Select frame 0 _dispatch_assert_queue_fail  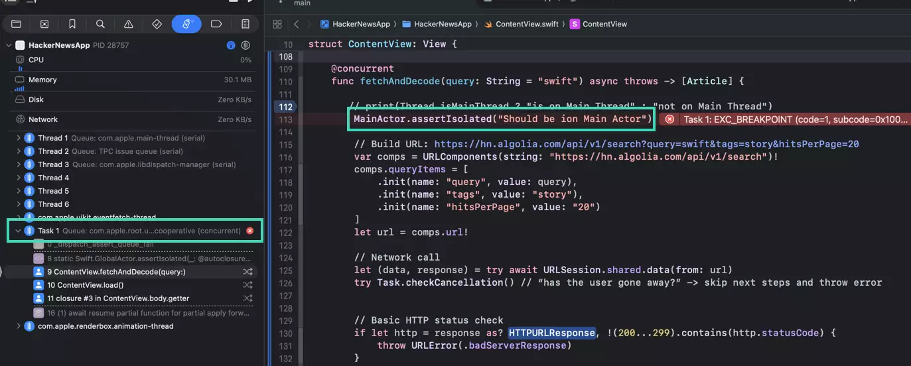[133, 245]
